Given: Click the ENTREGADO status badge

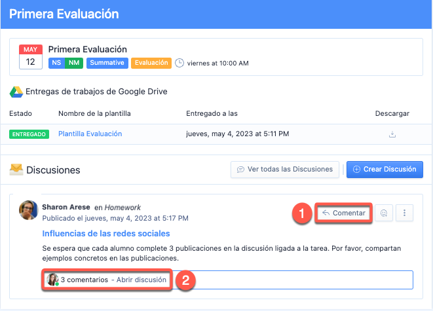Looking at the screenshot, I should click(29, 134).
